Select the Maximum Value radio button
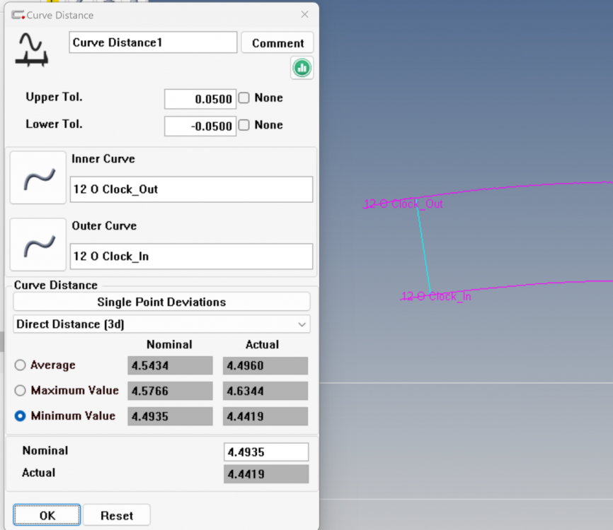 click(x=21, y=391)
